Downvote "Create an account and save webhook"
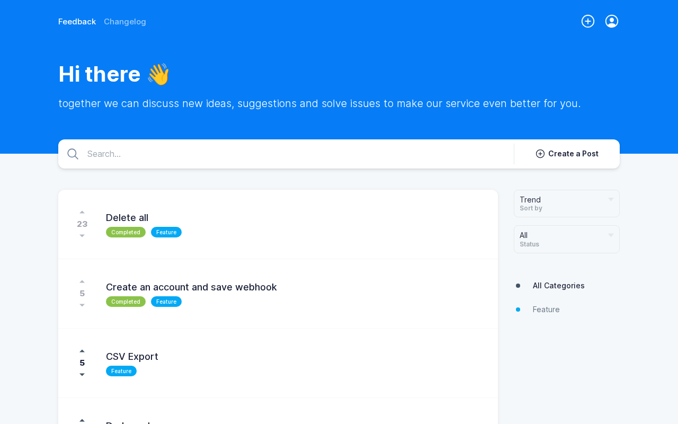 82,305
